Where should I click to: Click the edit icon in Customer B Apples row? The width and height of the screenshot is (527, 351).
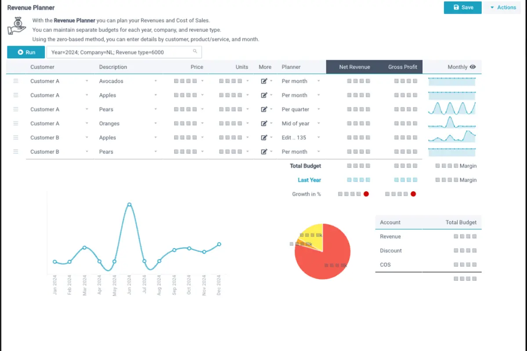(x=264, y=137)
